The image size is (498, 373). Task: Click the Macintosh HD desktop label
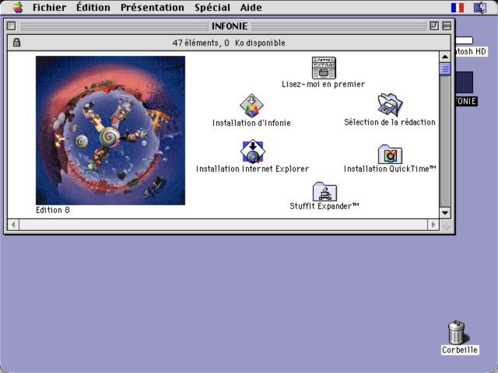pyautogui.click(x=471, y=51)
